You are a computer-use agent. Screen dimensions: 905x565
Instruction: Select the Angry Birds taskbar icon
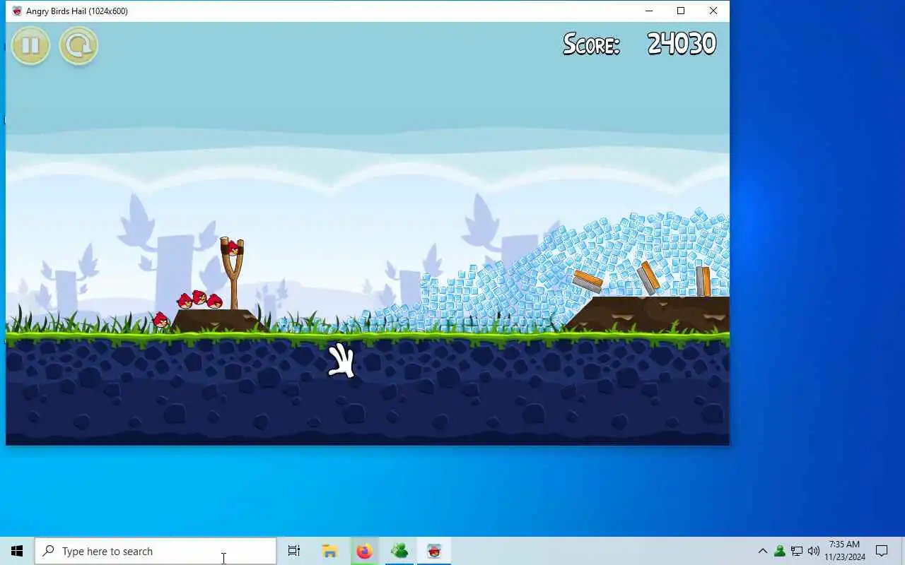pos(434,551)
